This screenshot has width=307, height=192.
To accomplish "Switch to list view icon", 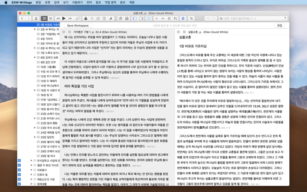I will click(51, 18).
